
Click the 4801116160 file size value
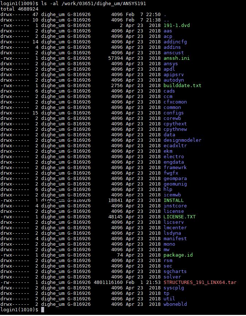108,282
